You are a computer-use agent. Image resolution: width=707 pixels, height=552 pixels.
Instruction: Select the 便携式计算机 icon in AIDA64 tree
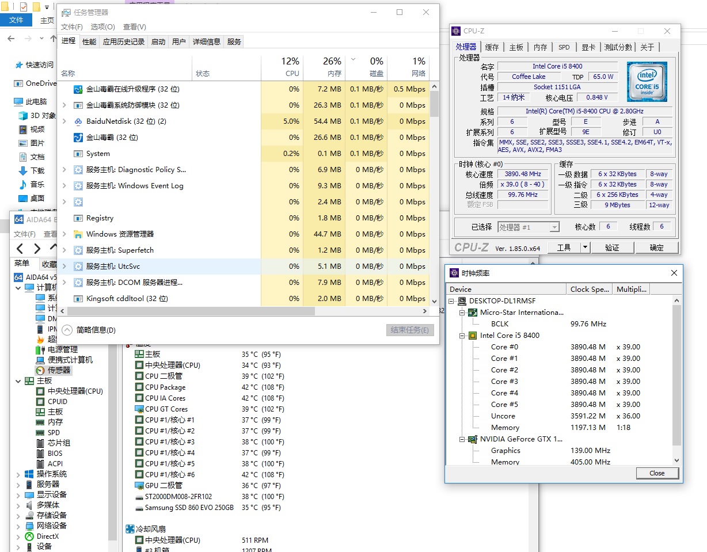(x=40, y=360)
